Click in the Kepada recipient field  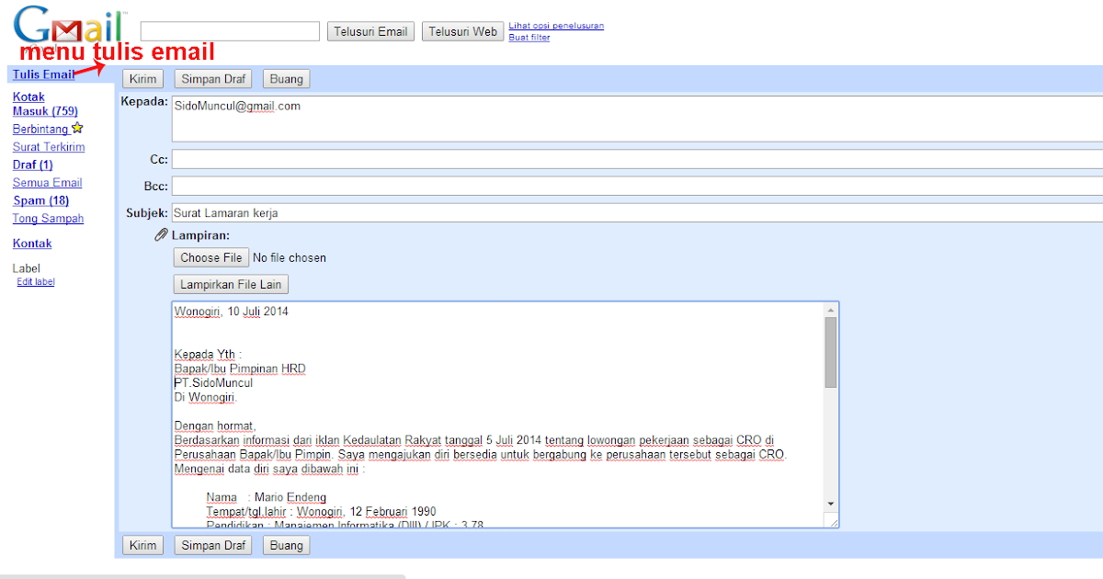click(637, 119)
